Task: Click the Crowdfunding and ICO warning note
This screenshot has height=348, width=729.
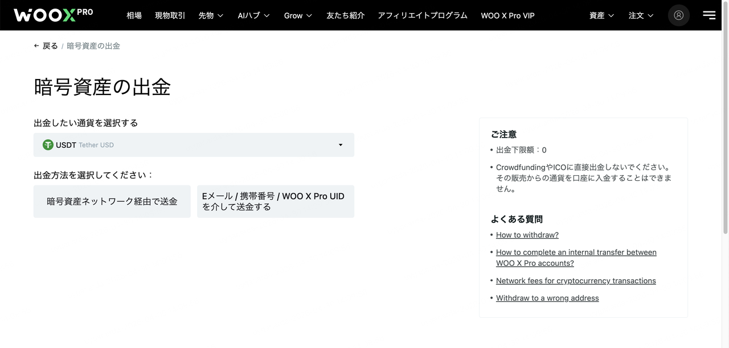Action: (x=584, y=178)
